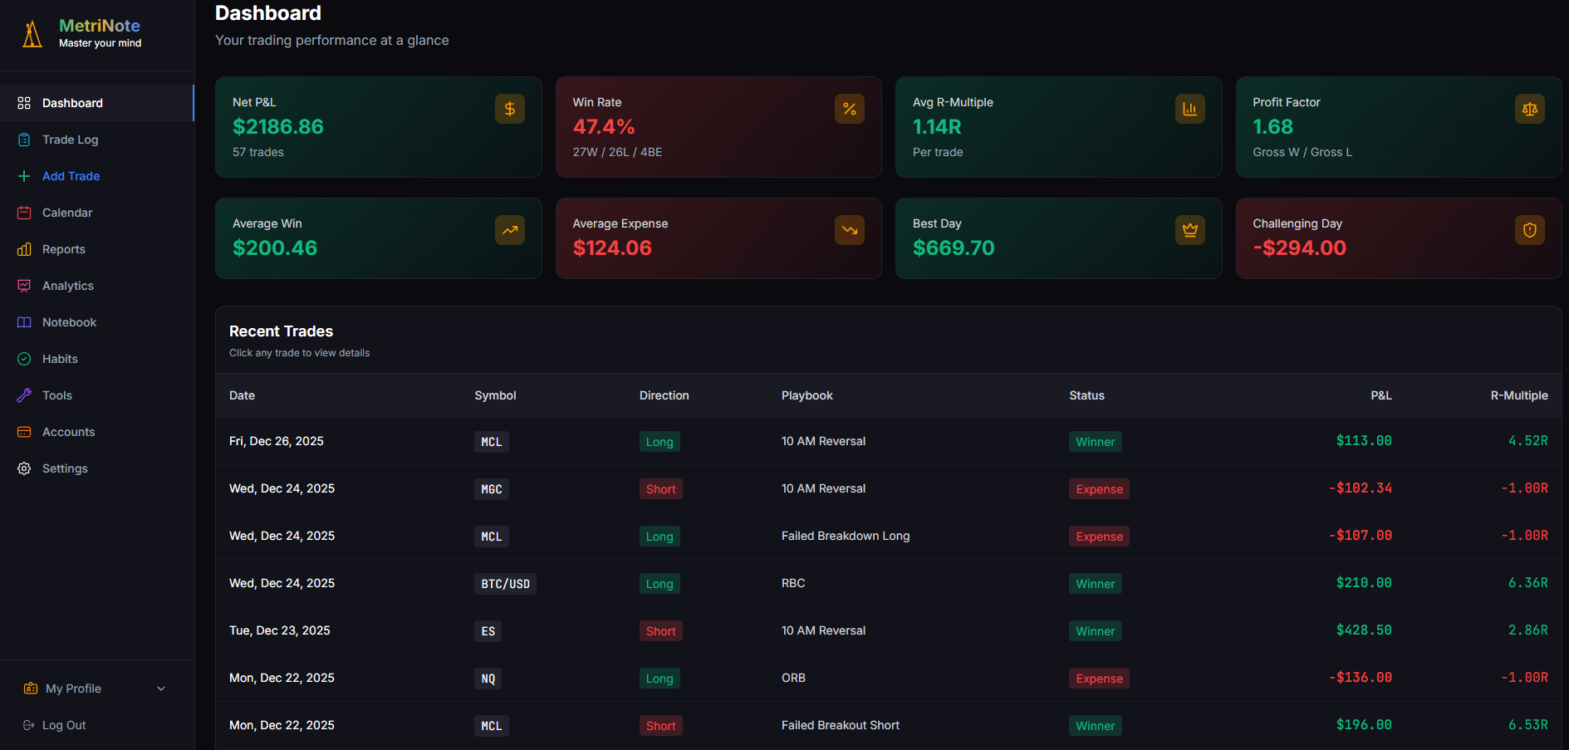1569x750 pixels.
Task: Open the Settings gear icon
Action: (x=24, y=468)
